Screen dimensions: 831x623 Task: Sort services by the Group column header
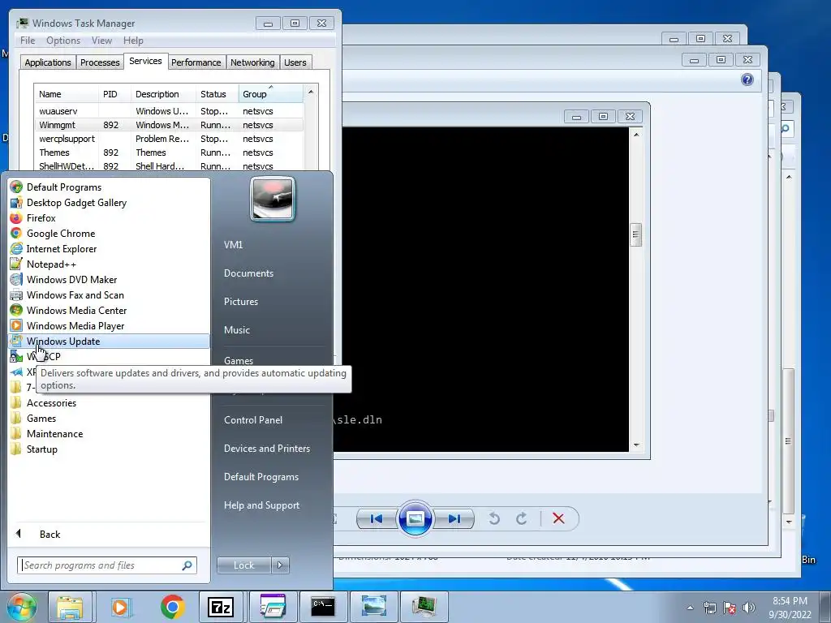270,94
